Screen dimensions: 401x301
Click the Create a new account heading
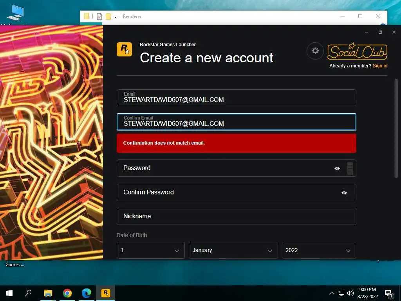(206, 58)
